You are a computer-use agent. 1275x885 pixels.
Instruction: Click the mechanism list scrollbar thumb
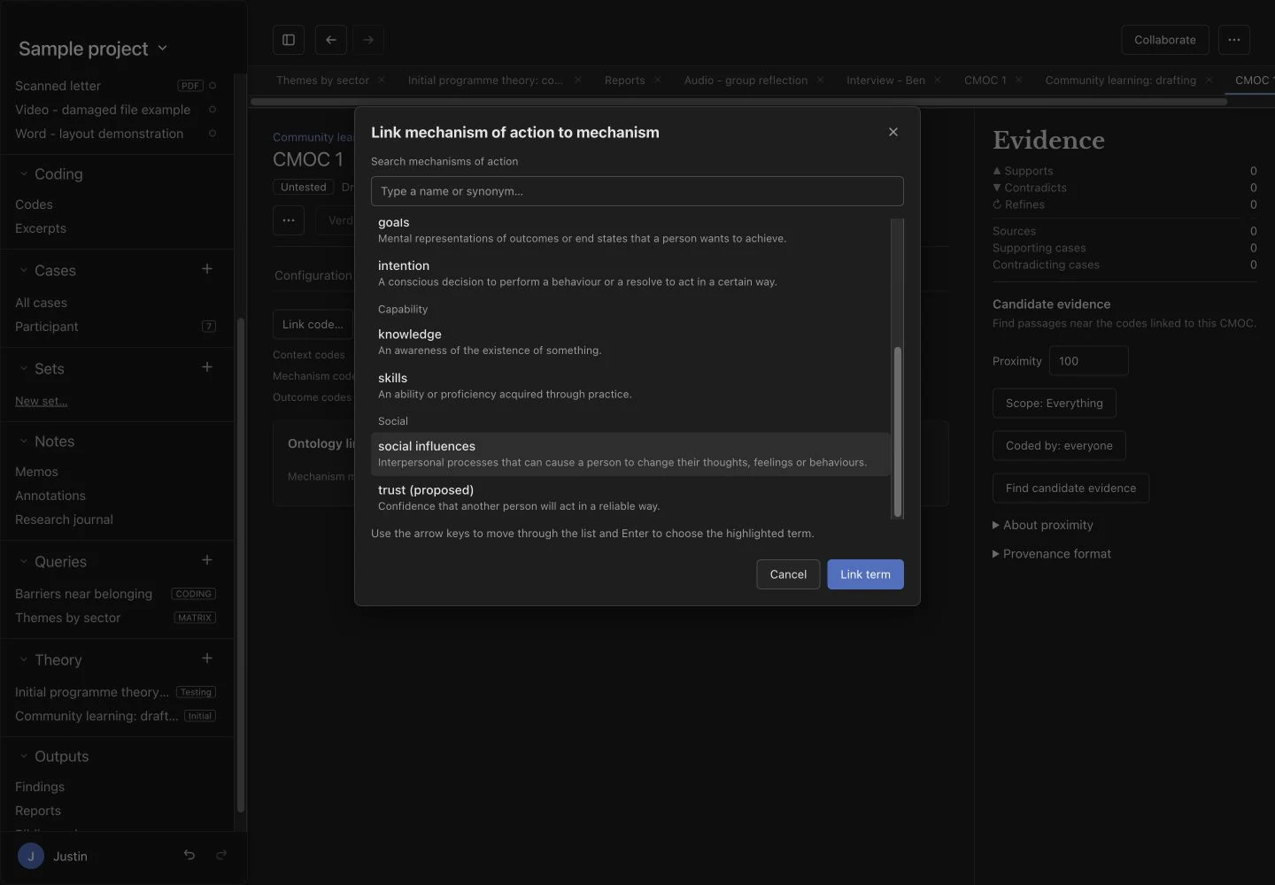tap(898, 432)
